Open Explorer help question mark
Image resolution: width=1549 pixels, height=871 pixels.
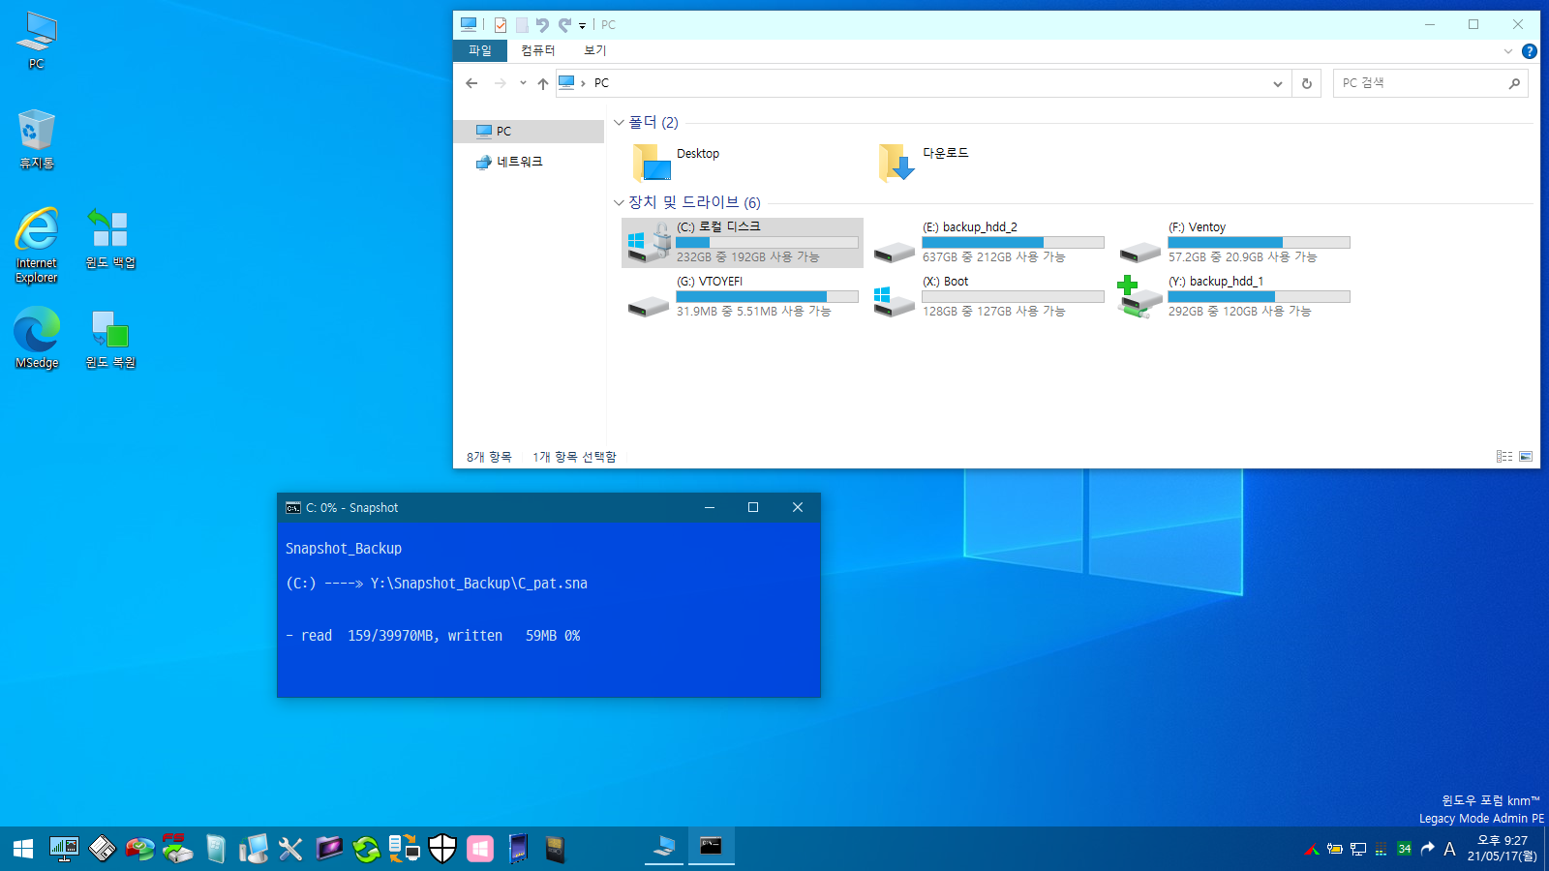pyautogui.click(x=1529, y=51)
